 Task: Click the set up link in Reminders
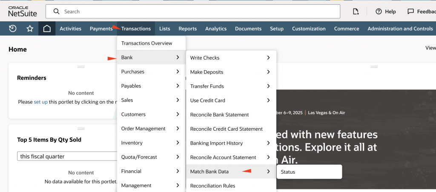(40, 102)
